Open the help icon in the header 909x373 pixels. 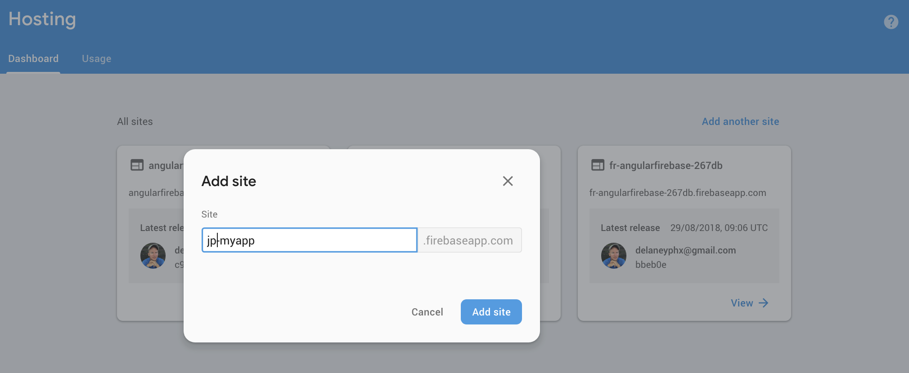click(891, 22)
